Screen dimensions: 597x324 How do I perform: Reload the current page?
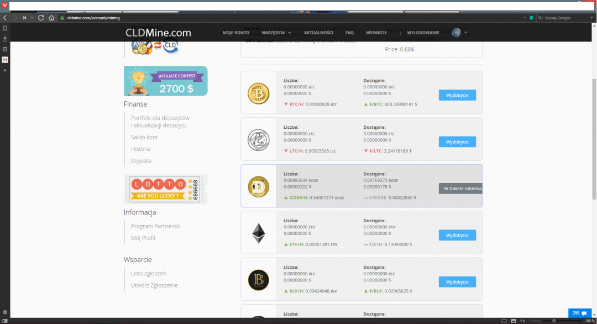pos(41,18)
